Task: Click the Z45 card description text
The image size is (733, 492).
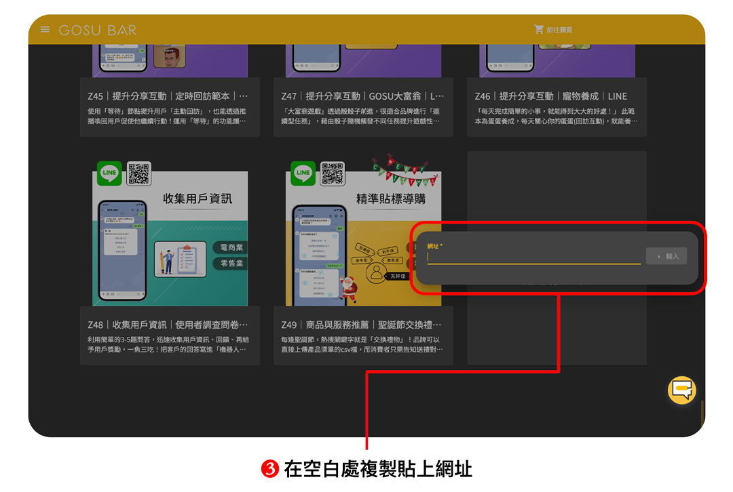Action: [x=167, y=117]
